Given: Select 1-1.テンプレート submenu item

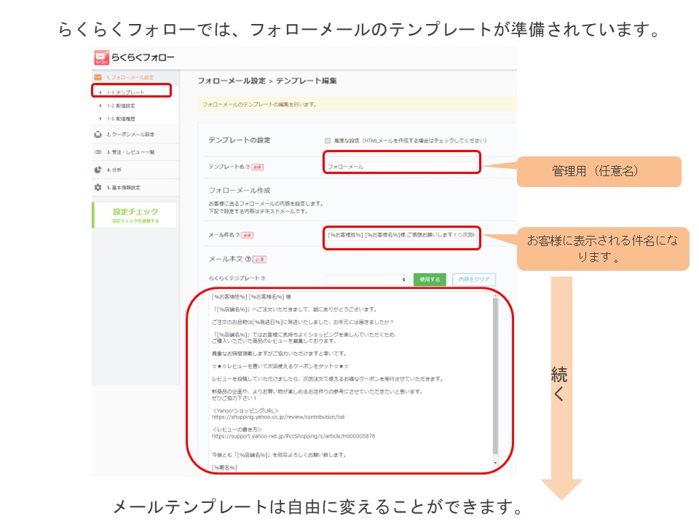Looking at the screenshot, I should click(x=126, y=92).
